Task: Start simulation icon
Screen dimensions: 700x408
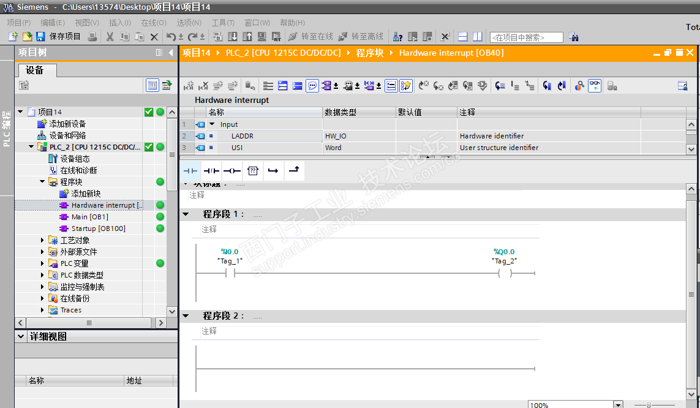Action: [262, 37]
